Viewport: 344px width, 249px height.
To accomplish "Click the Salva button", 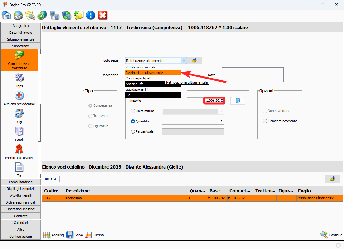I will tap(75, 235).
